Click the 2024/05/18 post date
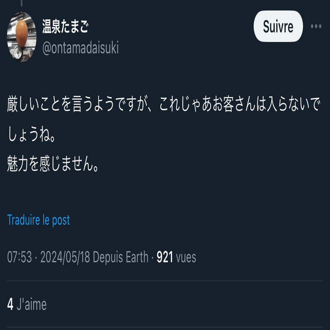The width and height of the screenshot is (330, 330). click(x=65, y=257)
